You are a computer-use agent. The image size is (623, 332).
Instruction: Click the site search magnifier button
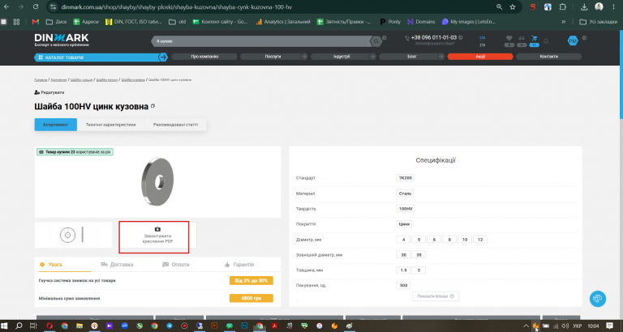376,41
